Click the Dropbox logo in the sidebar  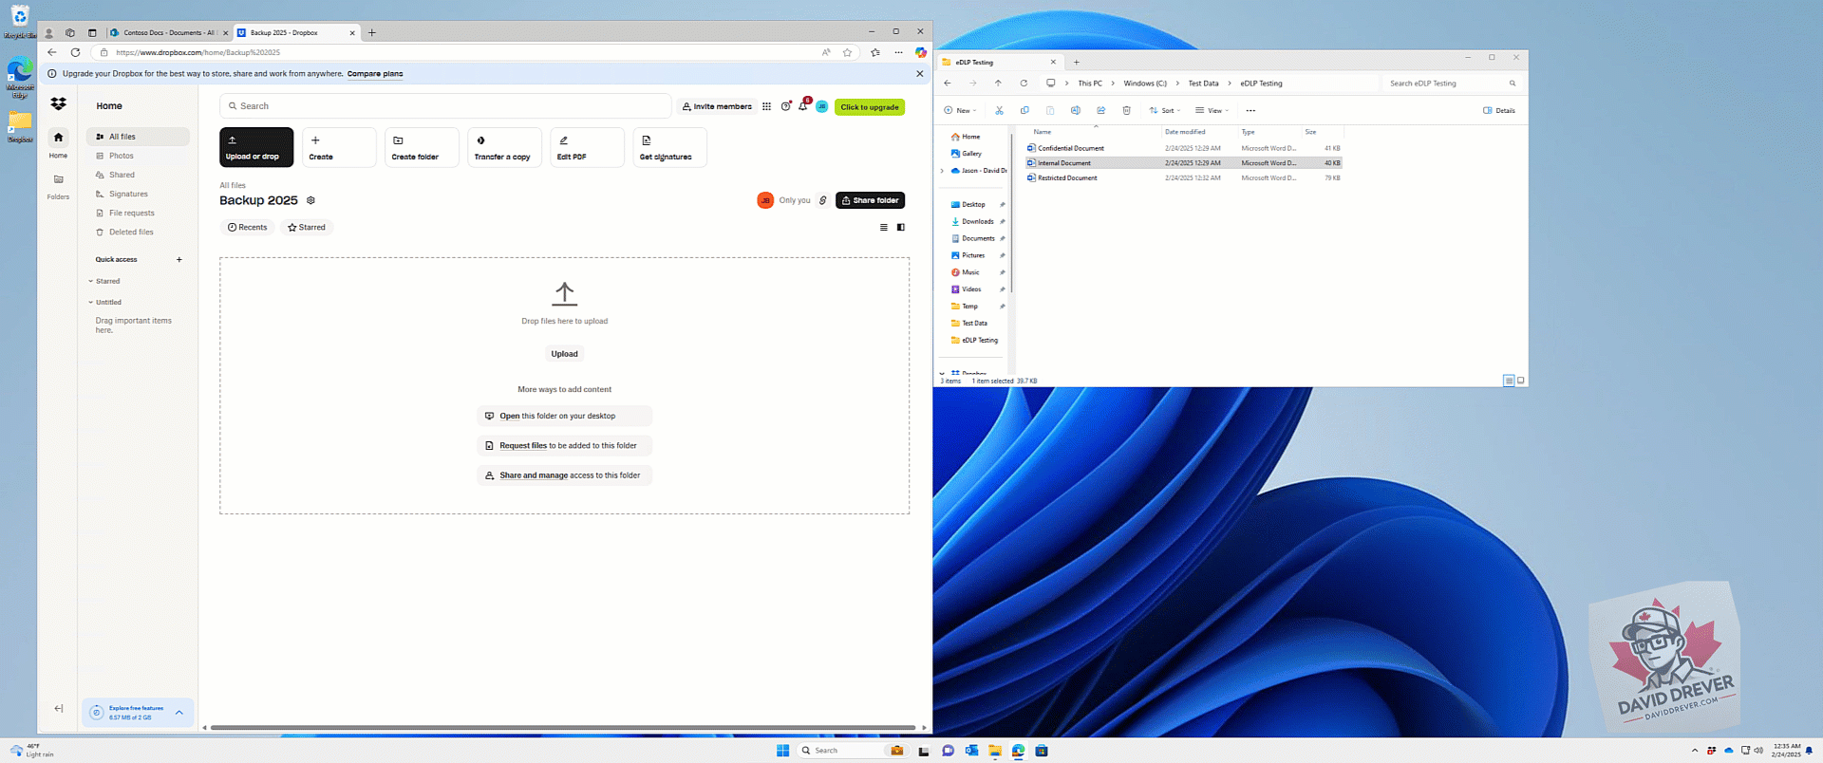tap(59, 104)
